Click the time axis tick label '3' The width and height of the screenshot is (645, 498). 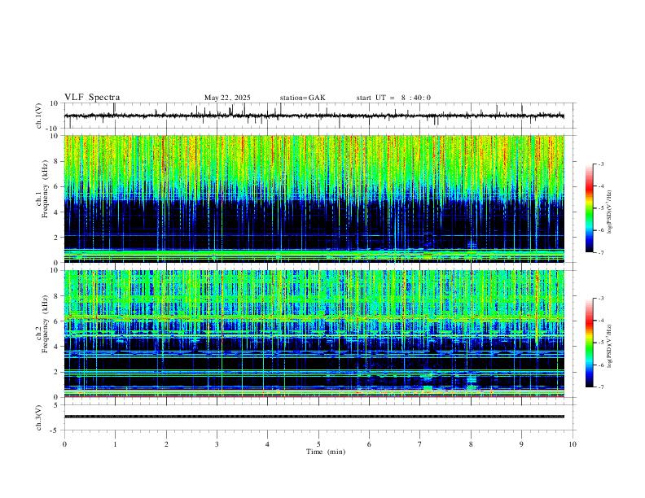[x=217, y=444]
